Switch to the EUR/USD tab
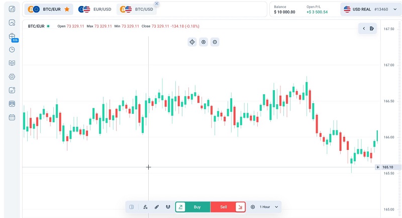This screenshot has width=402, height=218. pos(96,9)
